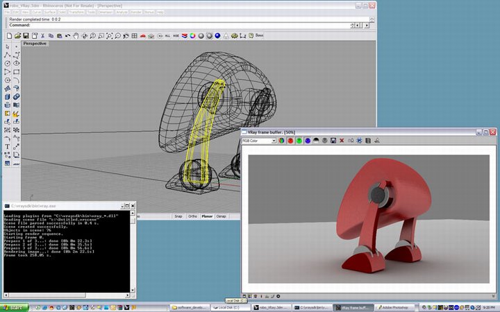Open the File menu in Rhino
The height and width of the screenshot is (312, 500).
[x=8, y=12]
